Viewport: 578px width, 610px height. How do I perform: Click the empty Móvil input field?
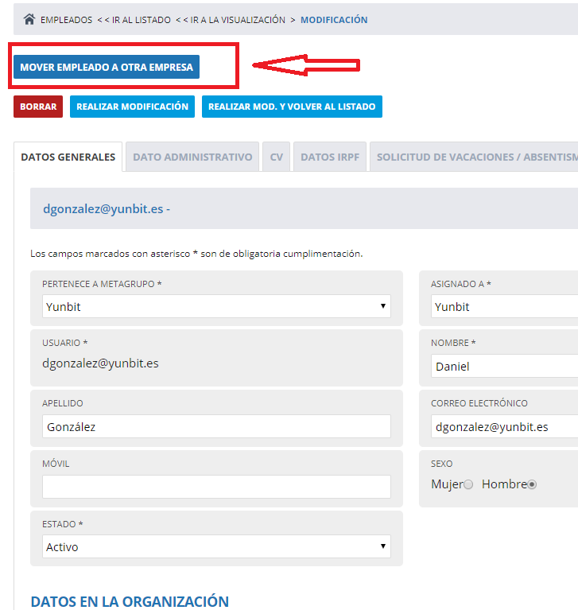(x=216, y=487)
